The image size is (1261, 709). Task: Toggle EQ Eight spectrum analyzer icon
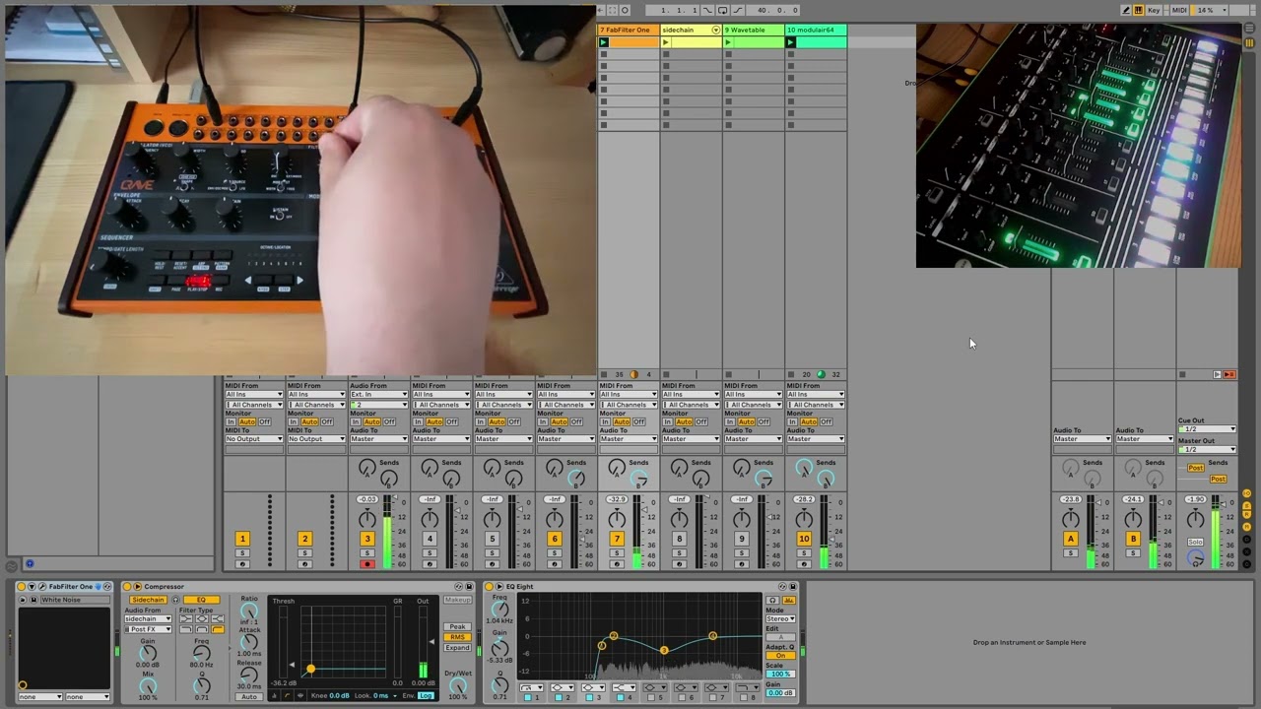(x=789, y=600)
